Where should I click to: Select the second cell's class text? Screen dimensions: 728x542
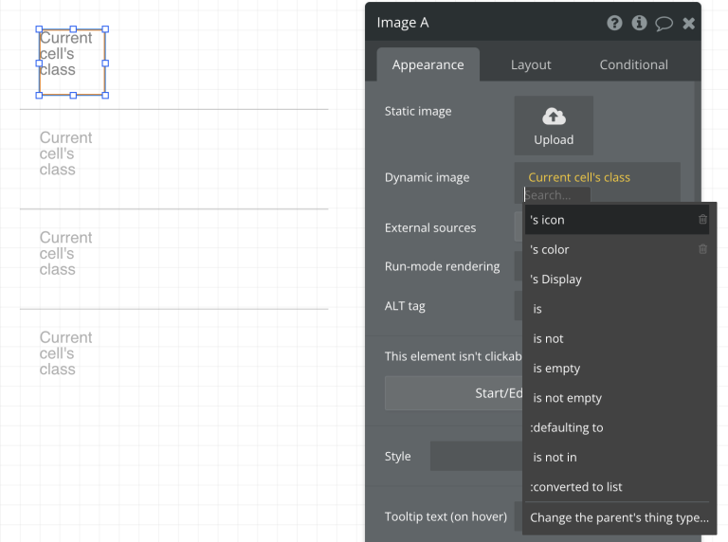click(x=65, y=154)
